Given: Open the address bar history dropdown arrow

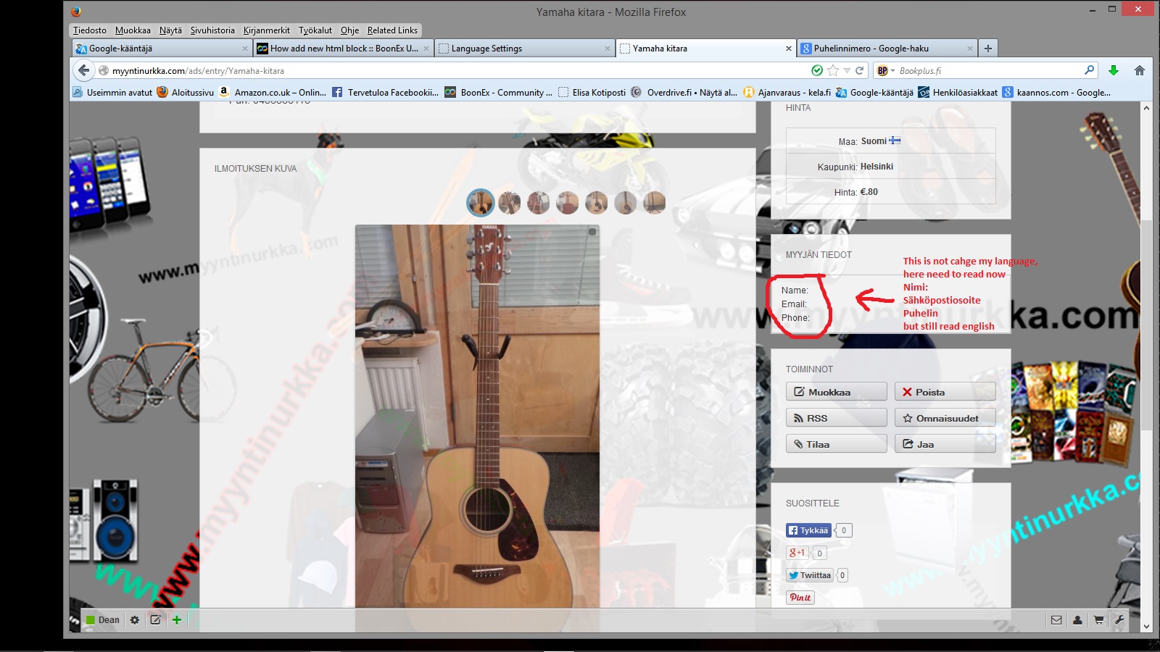Looking at the screenshot, I should 847,70.
